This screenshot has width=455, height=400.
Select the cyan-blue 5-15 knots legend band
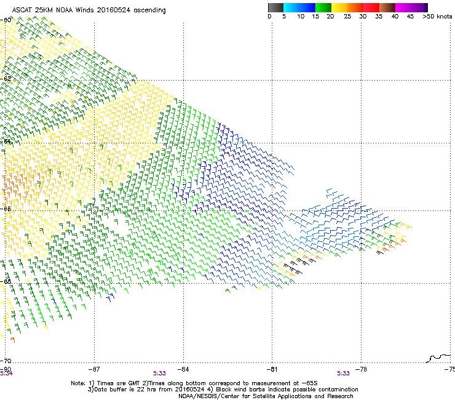coord(299,7)
